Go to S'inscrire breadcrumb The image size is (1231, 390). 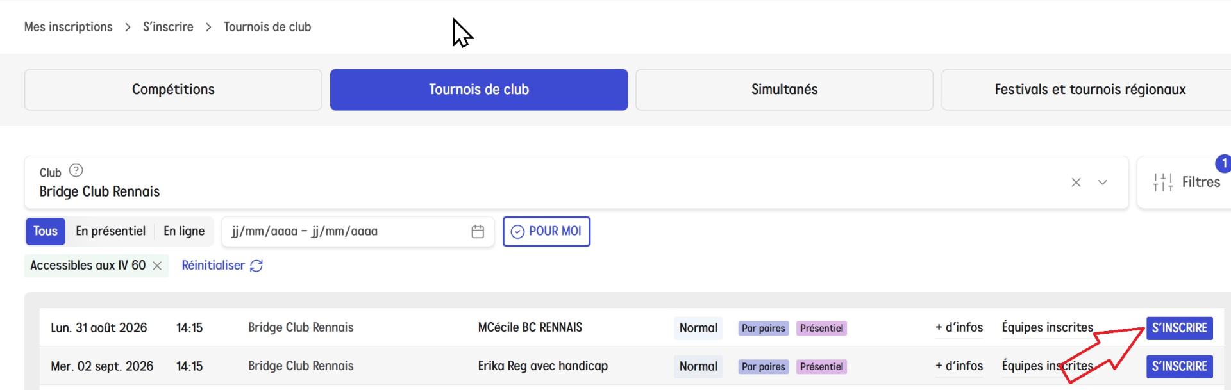pos(168,27)
